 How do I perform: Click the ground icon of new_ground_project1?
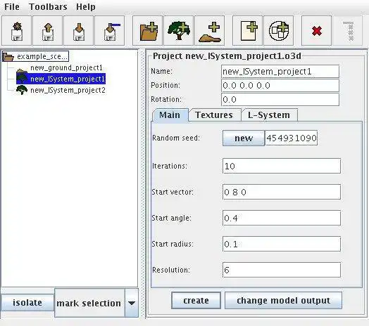22,70
